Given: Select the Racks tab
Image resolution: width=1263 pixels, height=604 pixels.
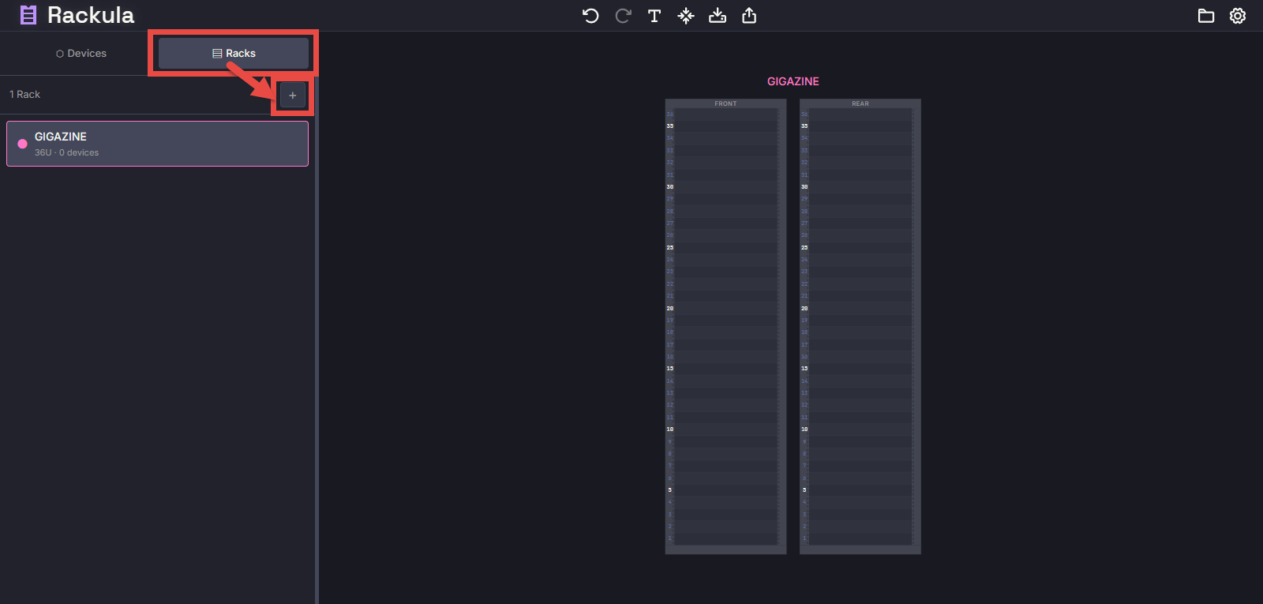Looking at the screenshot, I should [x=234, y=54].
